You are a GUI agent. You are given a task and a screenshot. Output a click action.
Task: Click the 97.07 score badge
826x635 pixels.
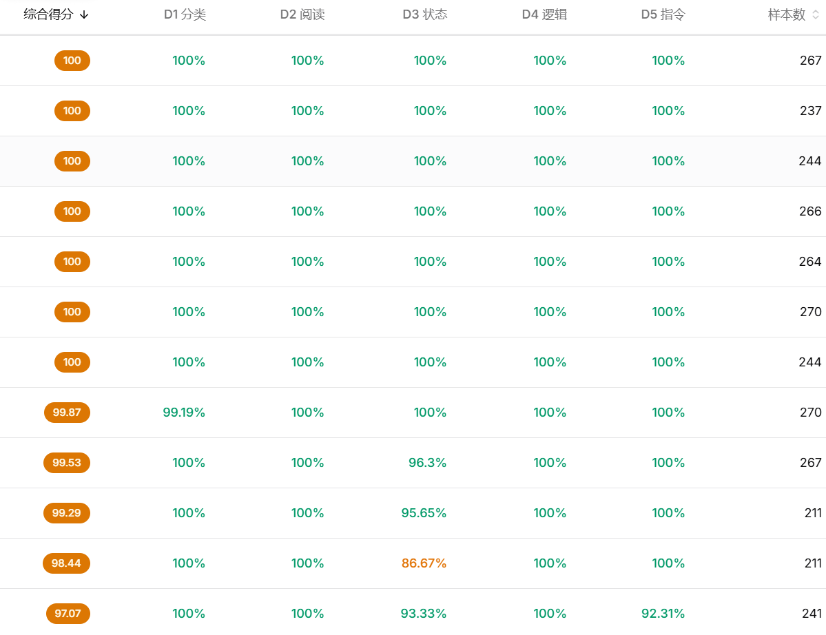[x=68, y=614]
